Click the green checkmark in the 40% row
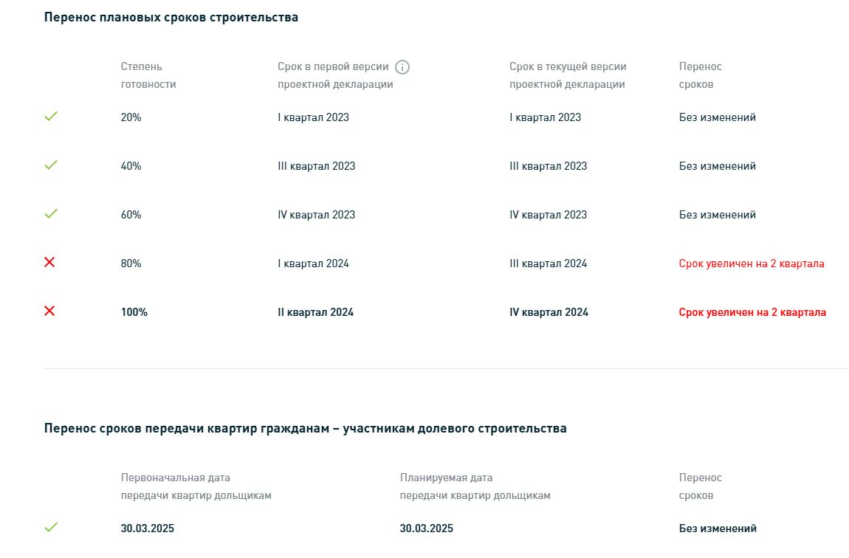This screenshot has width=849, height=558. (x=51, y=165)
